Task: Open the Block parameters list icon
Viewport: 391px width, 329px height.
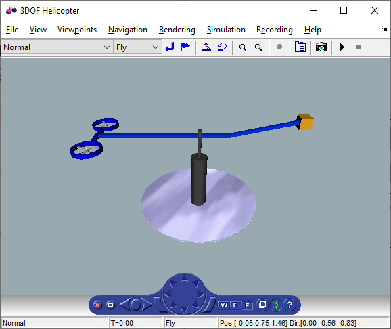Action: 300,47
